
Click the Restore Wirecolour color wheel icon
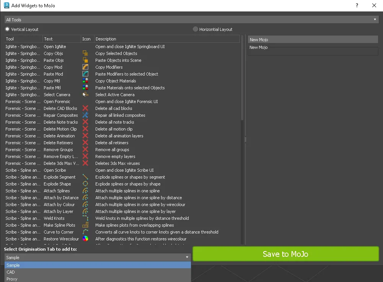click(85, 239)
